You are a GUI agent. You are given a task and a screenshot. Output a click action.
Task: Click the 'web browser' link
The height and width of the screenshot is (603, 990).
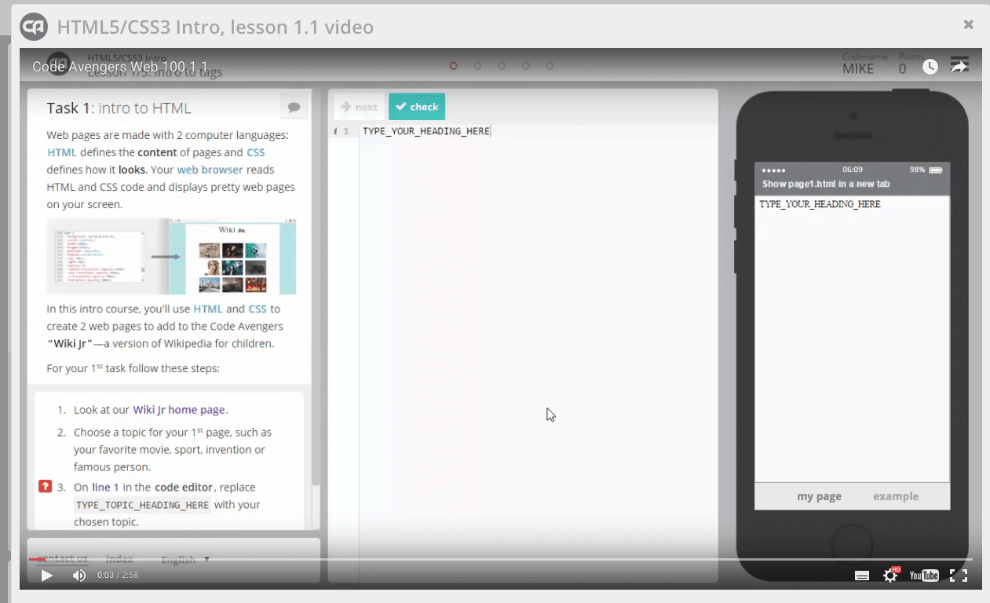coord(210,169)
